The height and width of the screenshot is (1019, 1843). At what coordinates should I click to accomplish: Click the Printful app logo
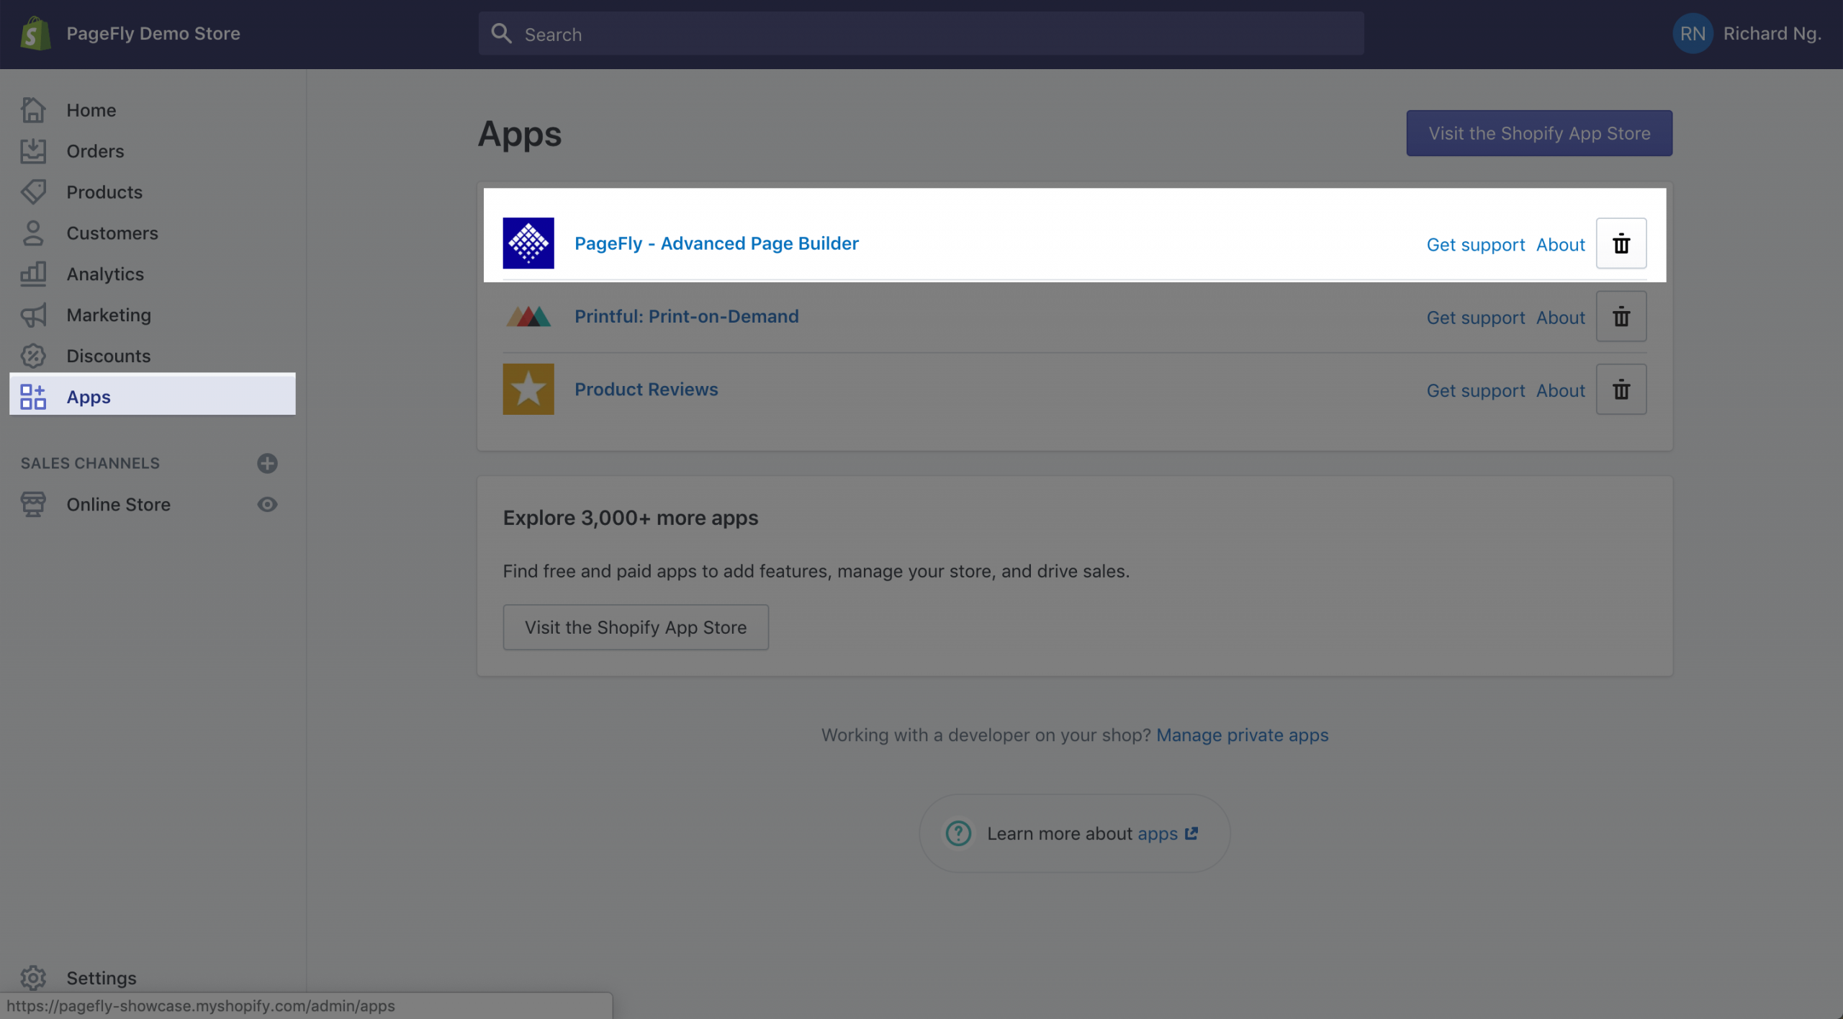tap(528, 316)
